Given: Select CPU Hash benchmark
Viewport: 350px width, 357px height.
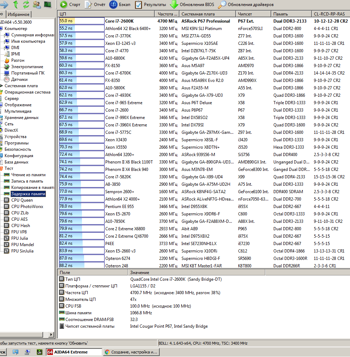Looking at the screenshot, I should (17, 226).
